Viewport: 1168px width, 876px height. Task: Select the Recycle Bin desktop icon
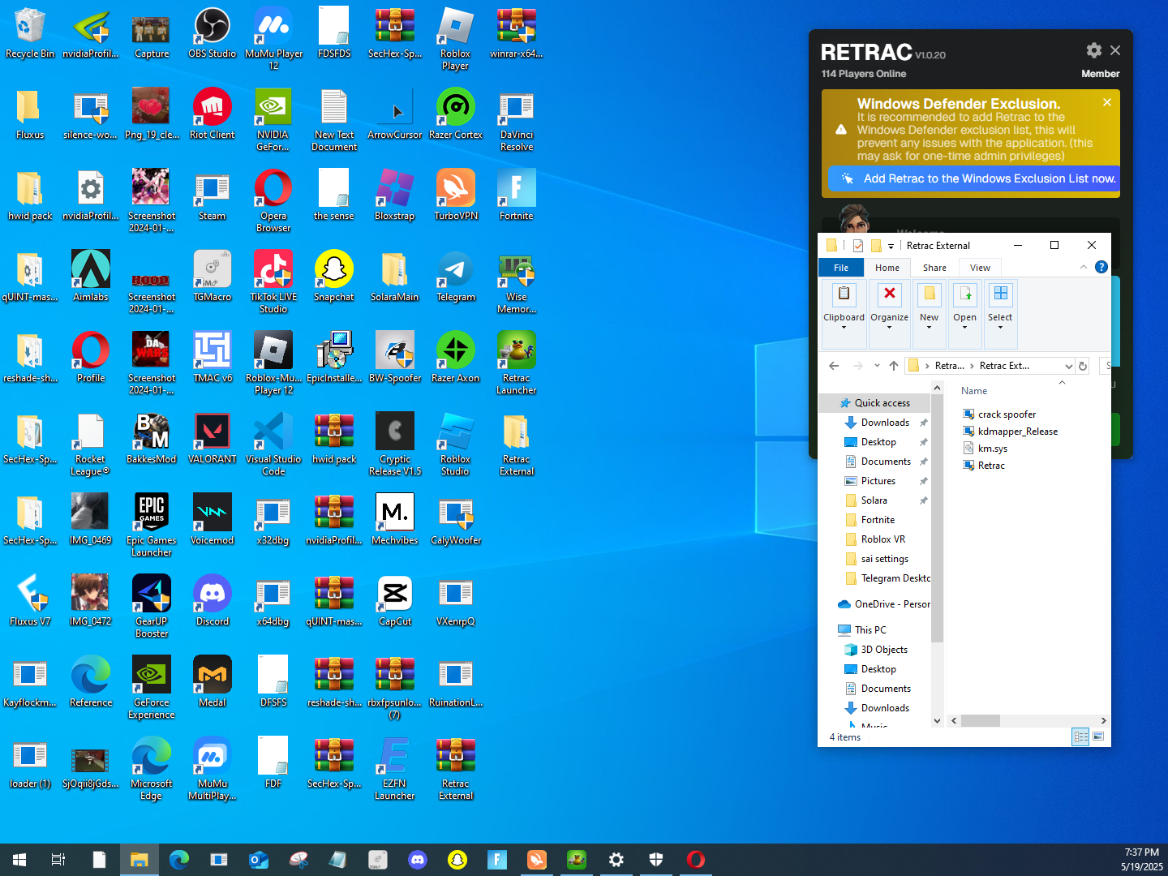click(30, 34)
